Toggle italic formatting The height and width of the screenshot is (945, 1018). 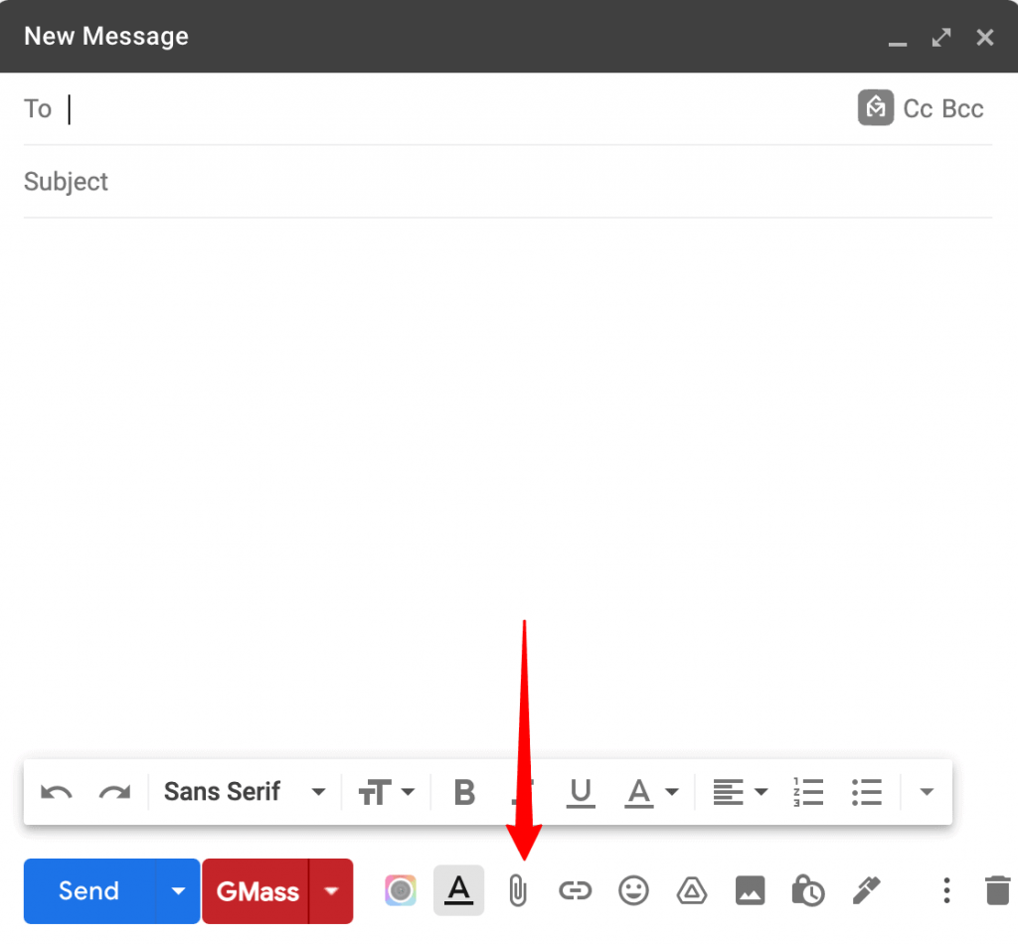point(522,792)
